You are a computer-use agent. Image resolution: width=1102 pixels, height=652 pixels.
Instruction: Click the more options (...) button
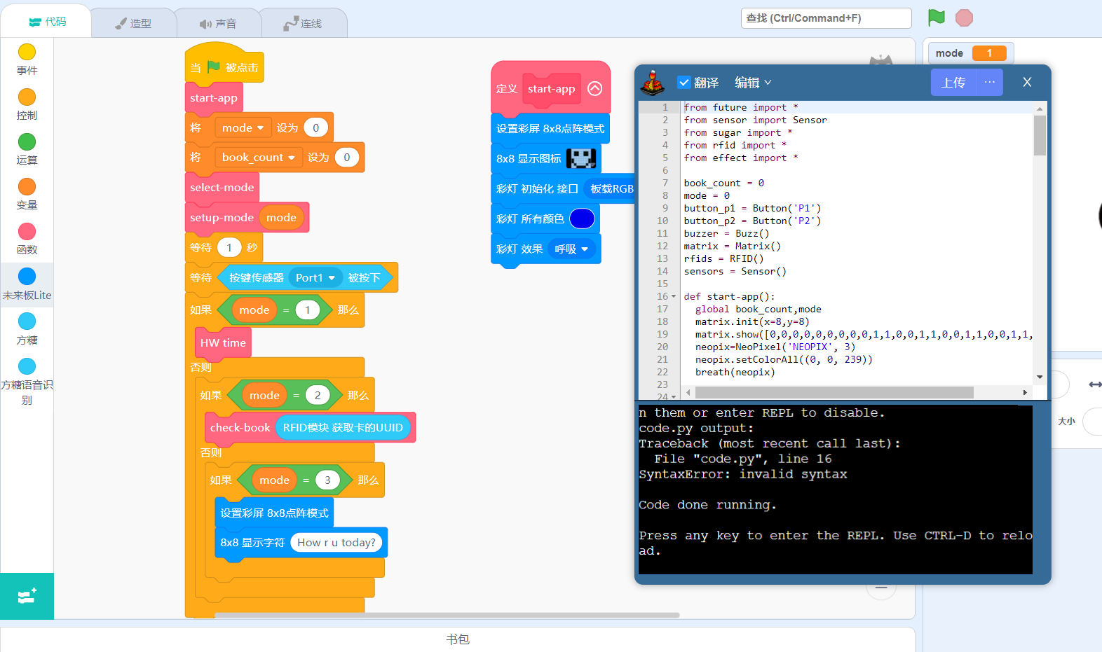pyautogui.click(x=989, y=83)
